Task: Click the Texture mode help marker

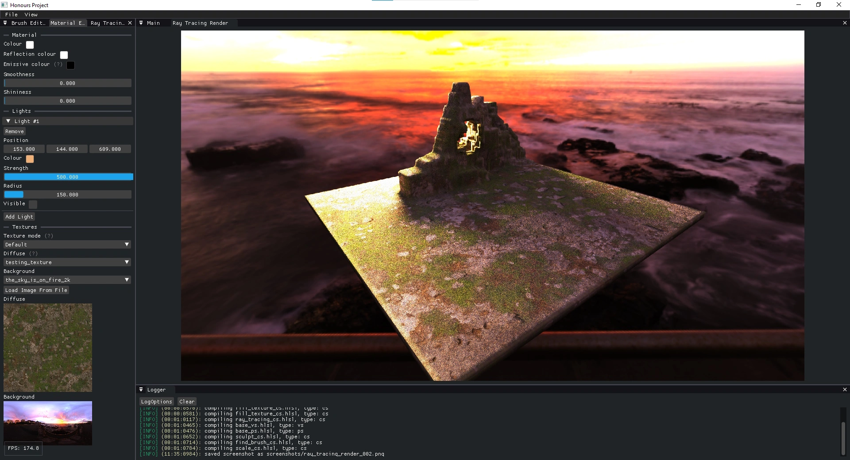Action: point(49,236)
